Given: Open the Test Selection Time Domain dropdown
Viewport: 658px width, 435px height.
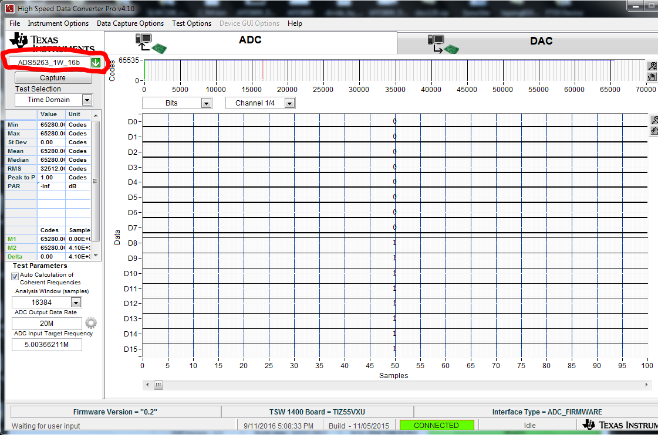Looking at the screenshot, I should tap(87, 100).
